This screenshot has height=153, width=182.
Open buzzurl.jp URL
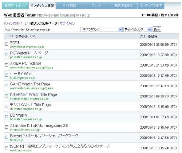pos(17,140)
